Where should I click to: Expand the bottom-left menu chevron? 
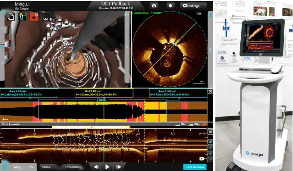tap(31, 167)
